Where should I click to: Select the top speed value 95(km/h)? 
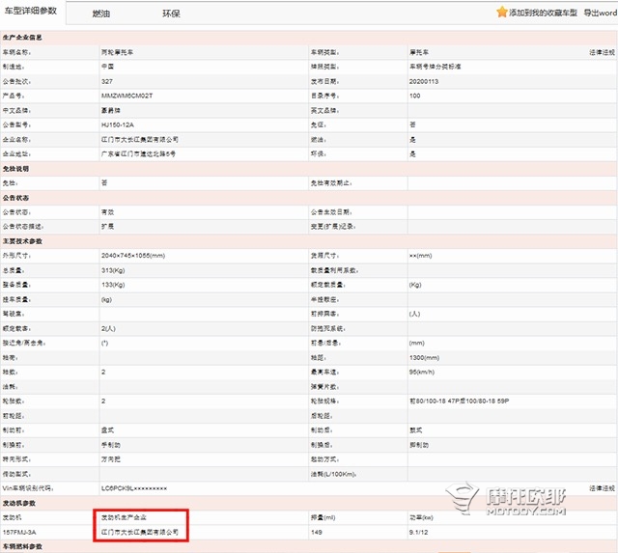(422, 372)
